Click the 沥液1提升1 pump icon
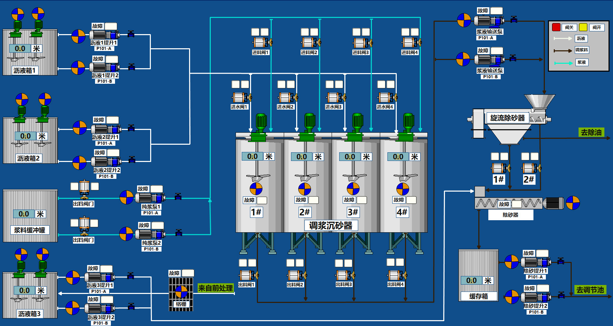This screenshot has width=613, height=326. coord(104,35)
